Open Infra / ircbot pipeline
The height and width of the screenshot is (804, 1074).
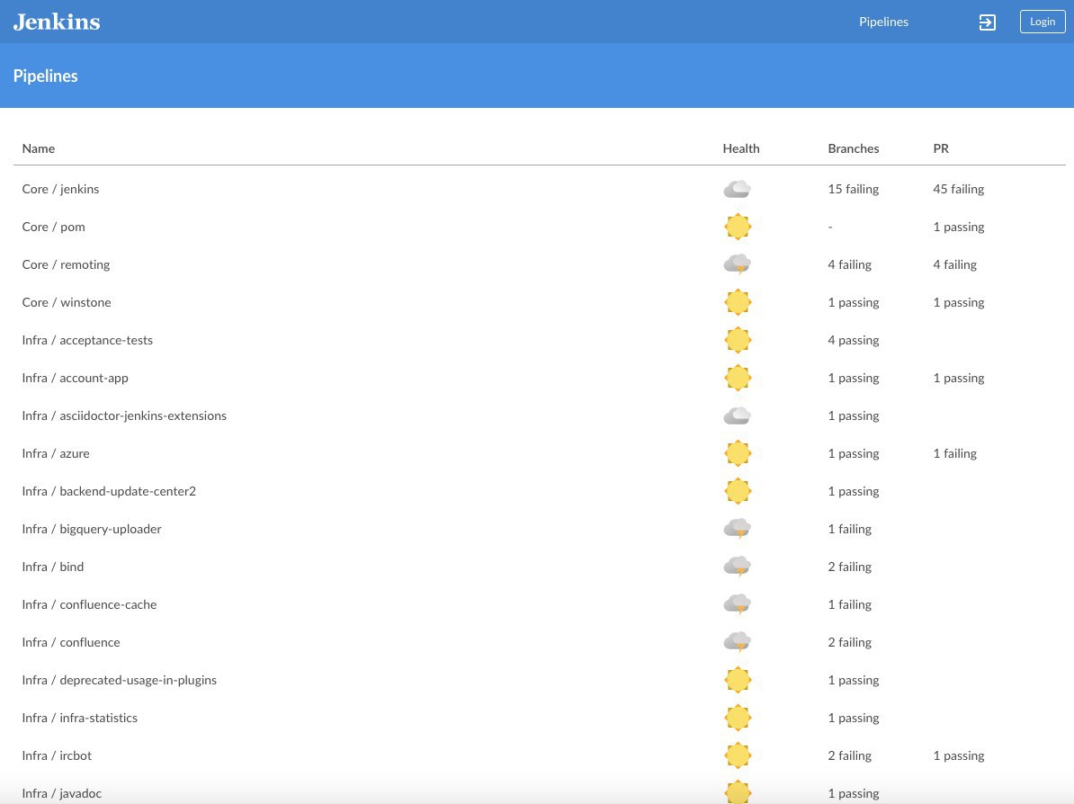[57, 755]
